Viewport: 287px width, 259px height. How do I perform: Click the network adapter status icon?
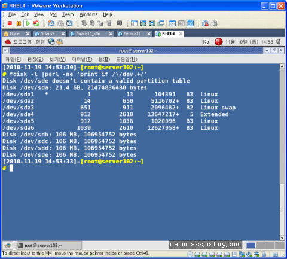[242, 254]
